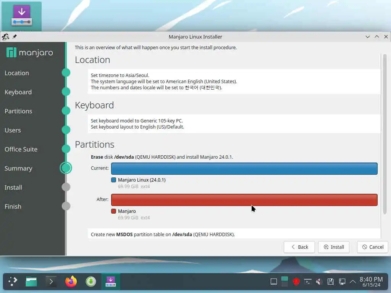Click the red shield tray icon
Screen dimensions: 391x293
[296, 282]
